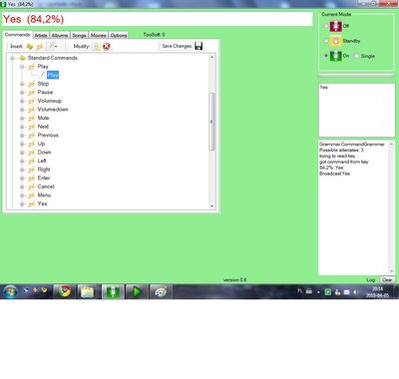Switch to the Albums tab

60,35
